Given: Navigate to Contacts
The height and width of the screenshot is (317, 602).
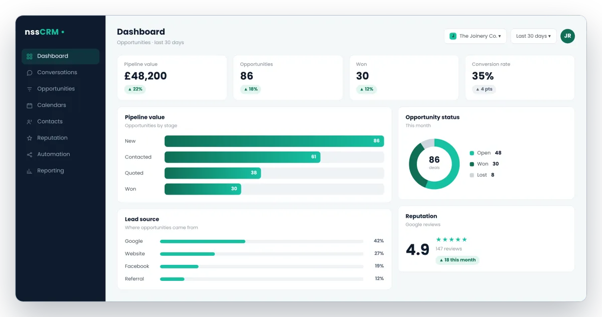Looking at the screenshot, I should [x=60, y=121].
